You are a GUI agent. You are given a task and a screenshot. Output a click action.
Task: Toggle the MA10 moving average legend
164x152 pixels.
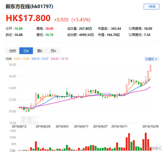[39, 59]
